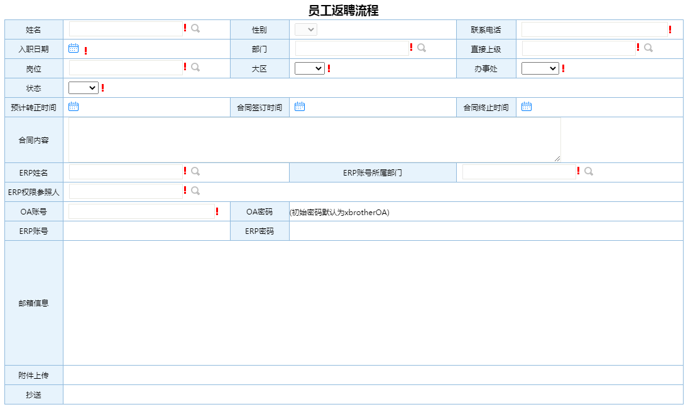
Task: Click the 直接上级 search icon
Action: tap(648, 48)
